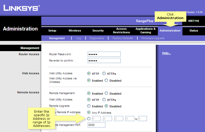The width and height of the screenshot is (205, 132).
Task: Switch to the Wireless tab
Action: tap(75, 31)
